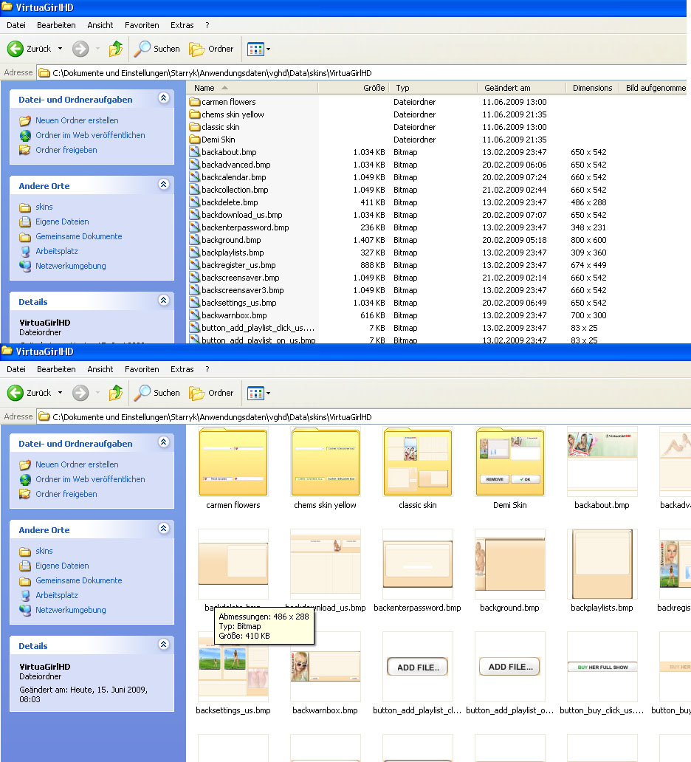Click Ordner freigeben in the thumbnail-view window

point(66,494)
